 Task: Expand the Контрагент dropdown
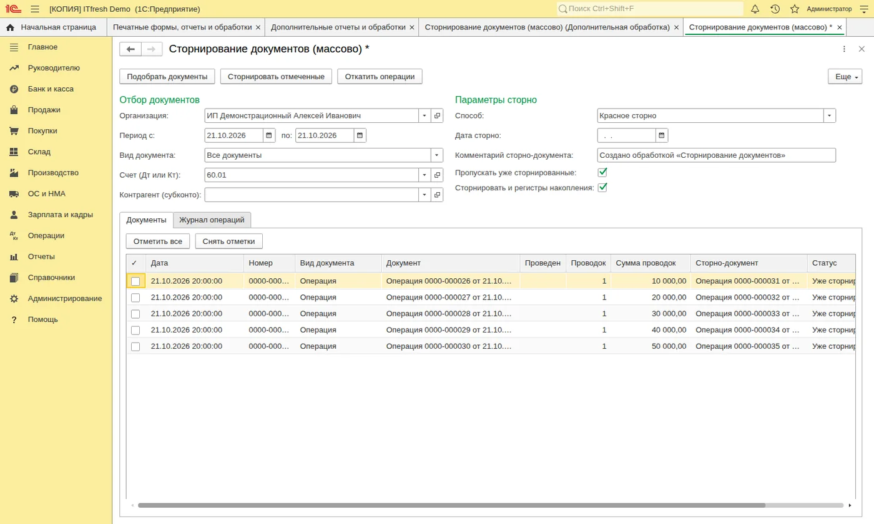425,195
